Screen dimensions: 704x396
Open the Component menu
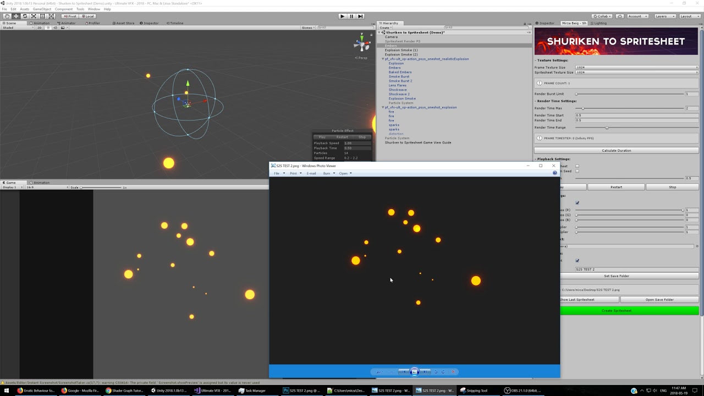pyautogui.click(x=64, y=9)
